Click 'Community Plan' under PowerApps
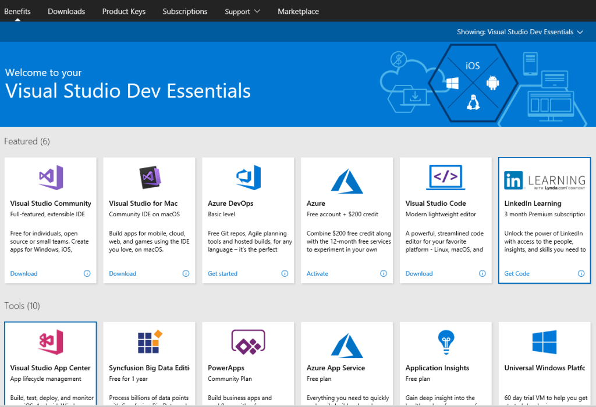The height and width of the screenshot is (407, 596). 230,379
